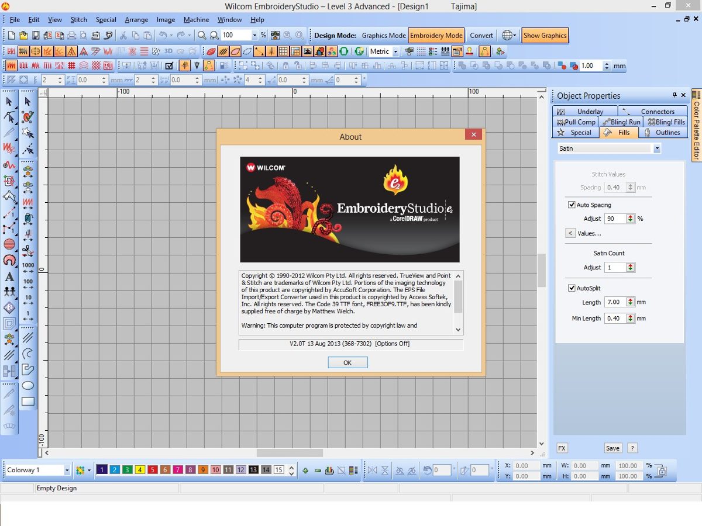The width and height of the screenshot is (702, 526).
Task: Click the Pin icon on Object Properties
Action: click(x=673, y=95)
